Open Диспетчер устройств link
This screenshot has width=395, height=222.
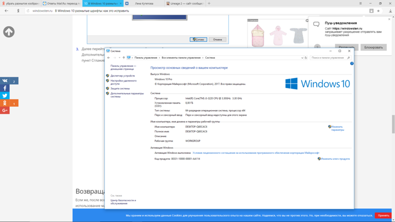click(x=122, y=76)
